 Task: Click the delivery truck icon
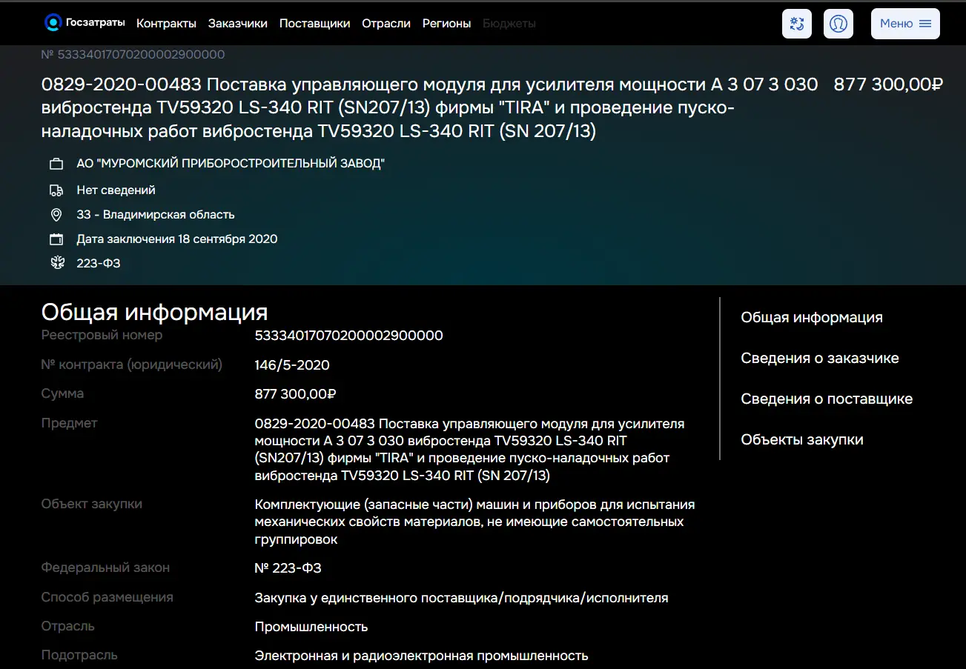click(56, 190)
